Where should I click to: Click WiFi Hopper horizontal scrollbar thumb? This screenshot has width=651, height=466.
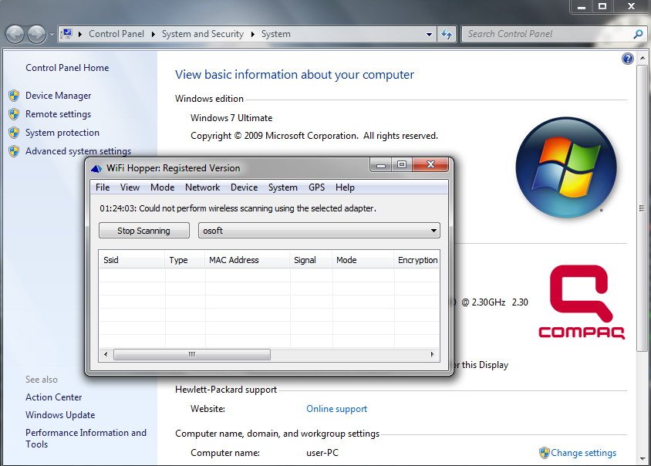[192, 354]
